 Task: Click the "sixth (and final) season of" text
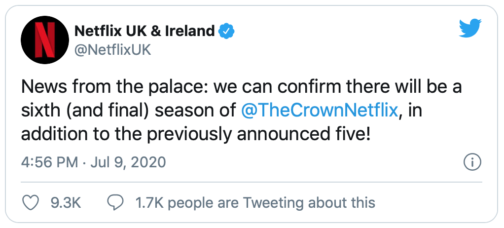129,112
